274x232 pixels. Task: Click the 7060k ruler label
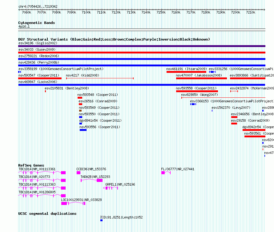[x=26, y=12]
